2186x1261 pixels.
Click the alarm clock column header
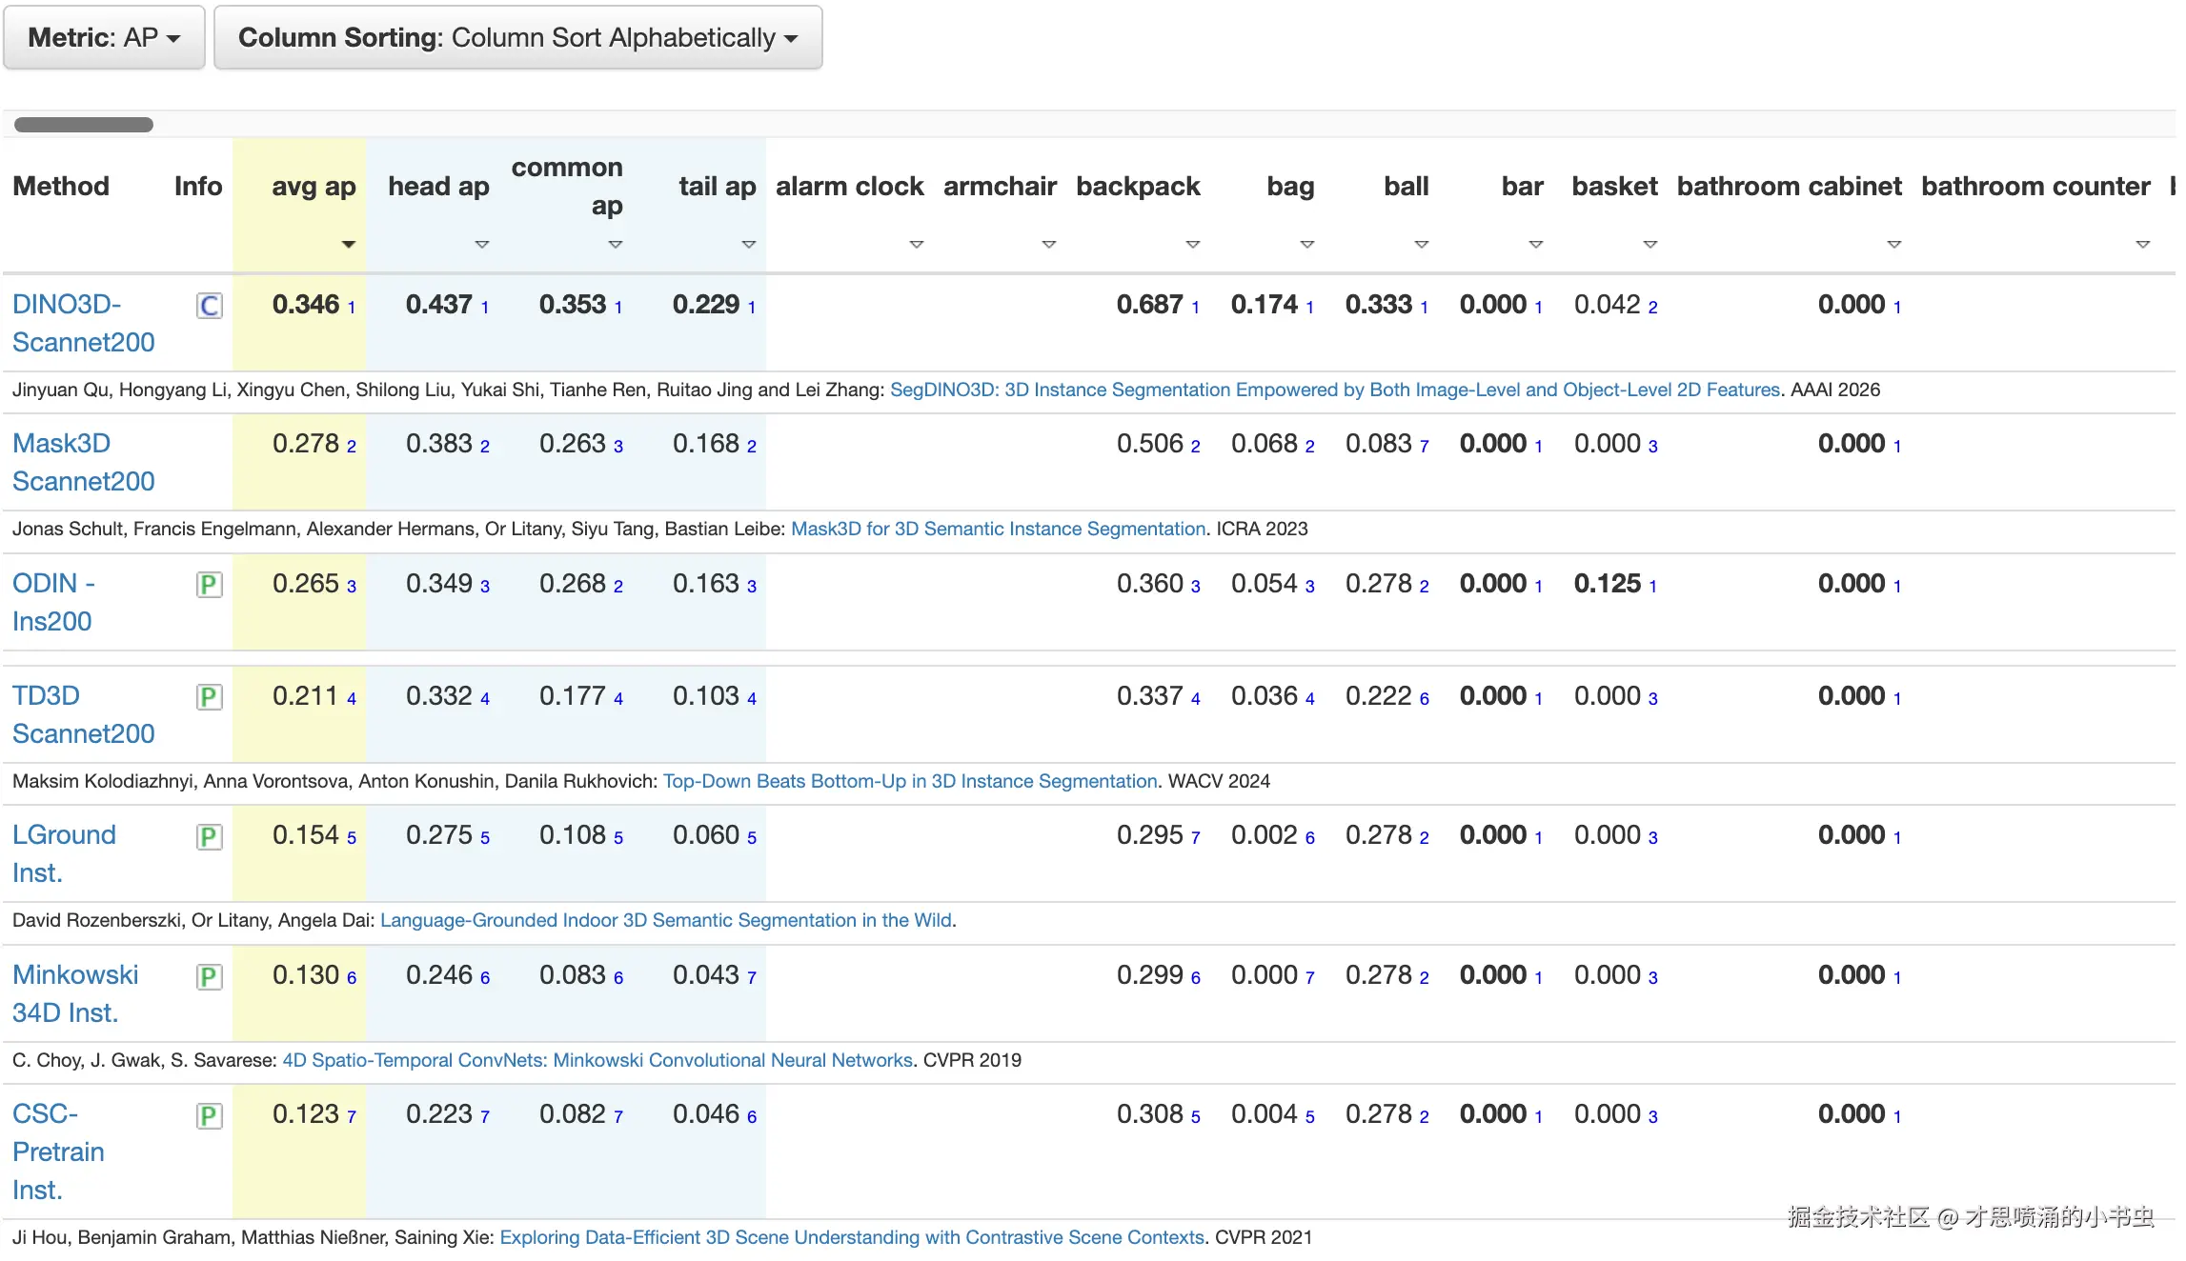(849, 186)
